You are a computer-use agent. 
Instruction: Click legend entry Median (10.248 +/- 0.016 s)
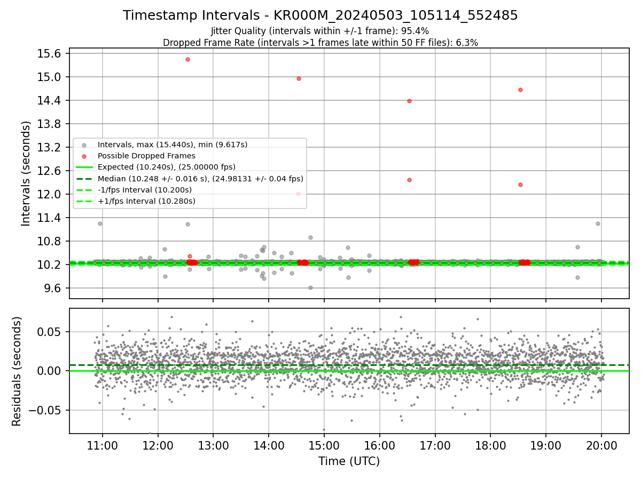click(200, 179)
